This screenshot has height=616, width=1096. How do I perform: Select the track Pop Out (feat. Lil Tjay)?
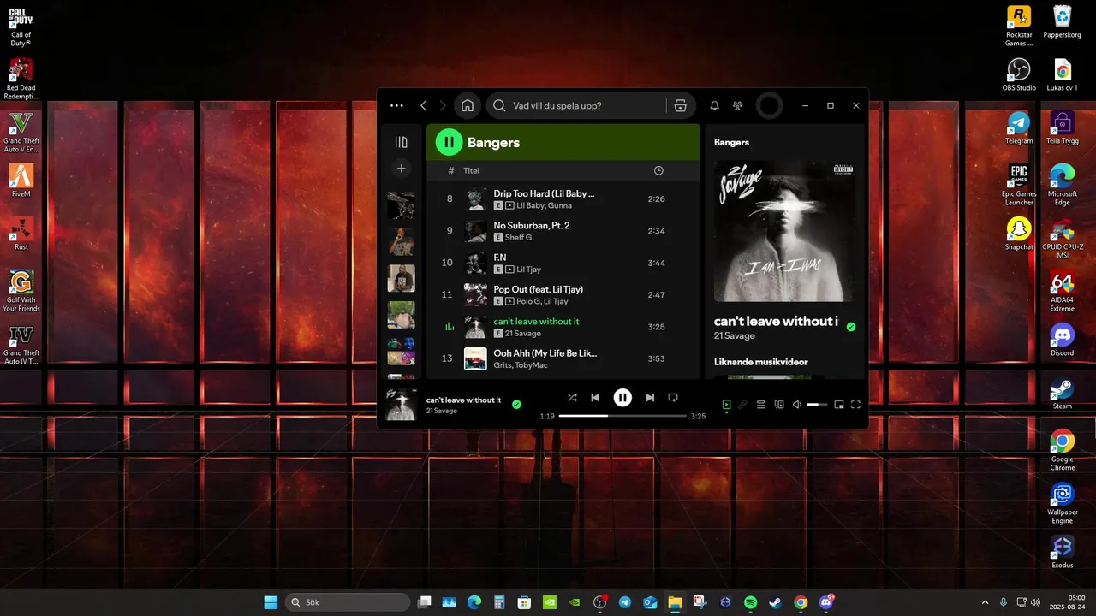563,294
